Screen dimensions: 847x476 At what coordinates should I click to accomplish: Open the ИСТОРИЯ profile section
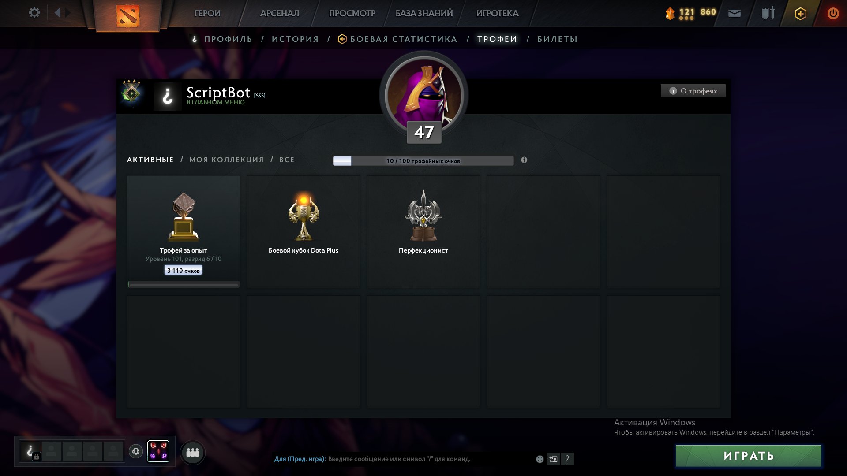pos(295,39)
